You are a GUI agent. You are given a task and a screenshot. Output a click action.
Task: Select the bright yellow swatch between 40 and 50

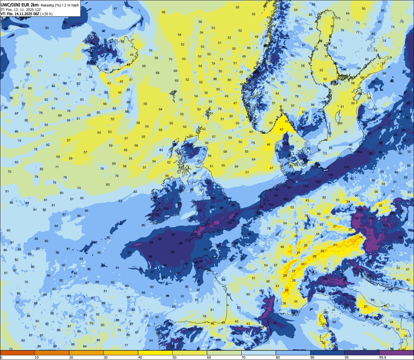click(155, 353)
